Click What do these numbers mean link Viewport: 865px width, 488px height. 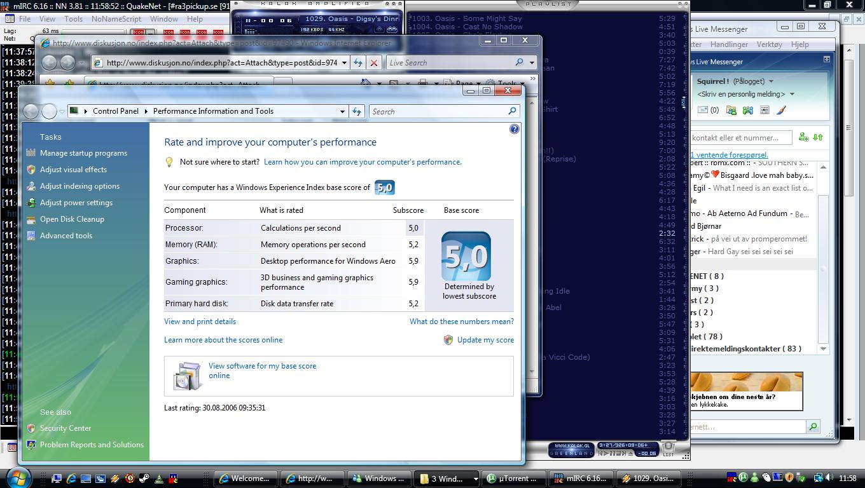coord(462,322)
